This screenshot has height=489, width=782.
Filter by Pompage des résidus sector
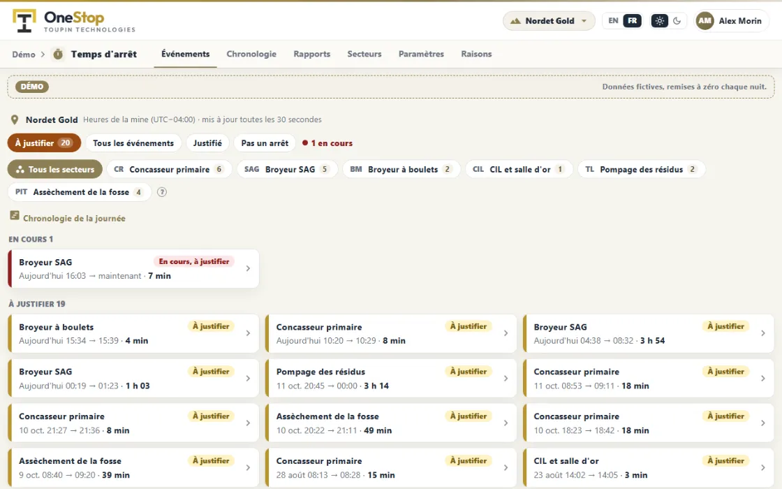[641, 170]
